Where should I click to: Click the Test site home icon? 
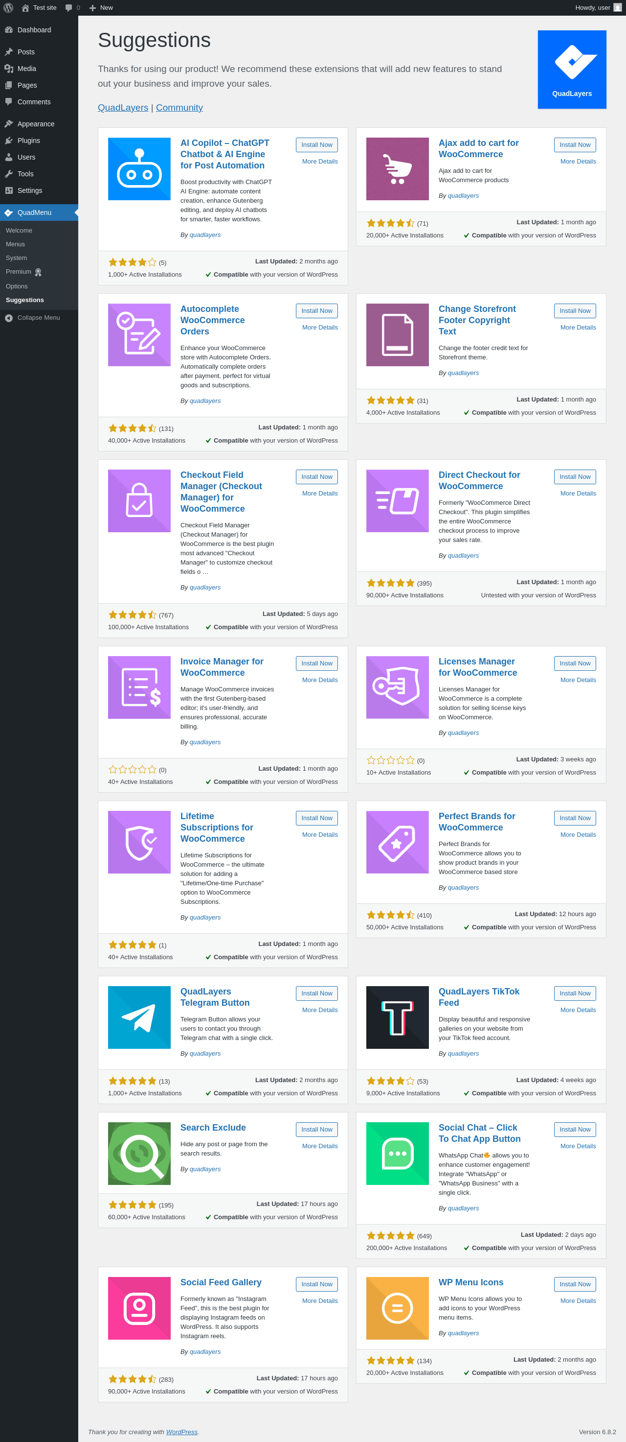(25, 8)
